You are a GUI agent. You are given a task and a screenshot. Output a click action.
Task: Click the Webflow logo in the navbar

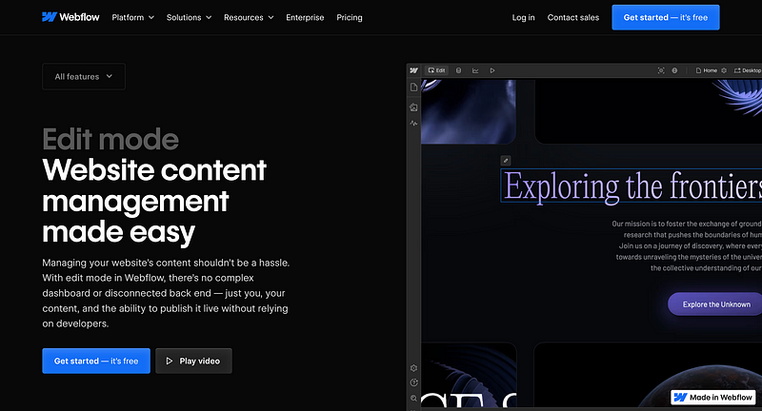click(x=70, y=17)
